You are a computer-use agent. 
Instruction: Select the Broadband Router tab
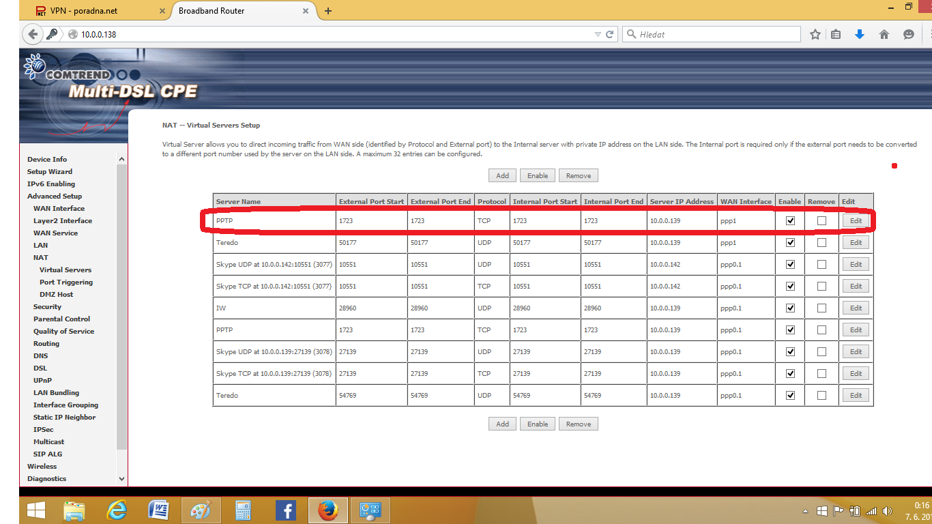243,11
